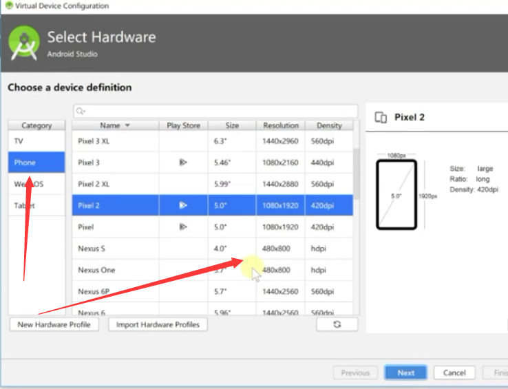The height and width of the screenshot is (389, 508).
Task: Select the Pixel 2 device name
Action: (88, 206)
